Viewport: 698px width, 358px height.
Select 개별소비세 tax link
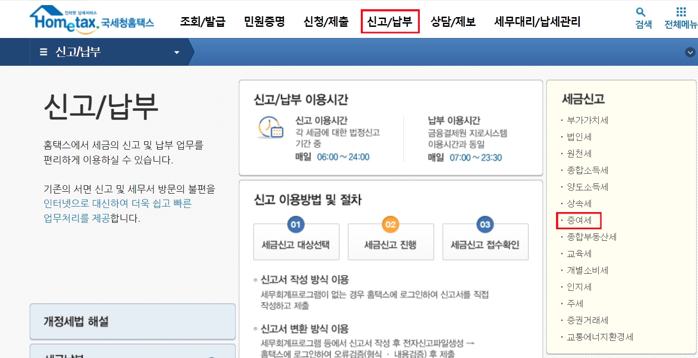pyautogui.click(x=587, y=270)
